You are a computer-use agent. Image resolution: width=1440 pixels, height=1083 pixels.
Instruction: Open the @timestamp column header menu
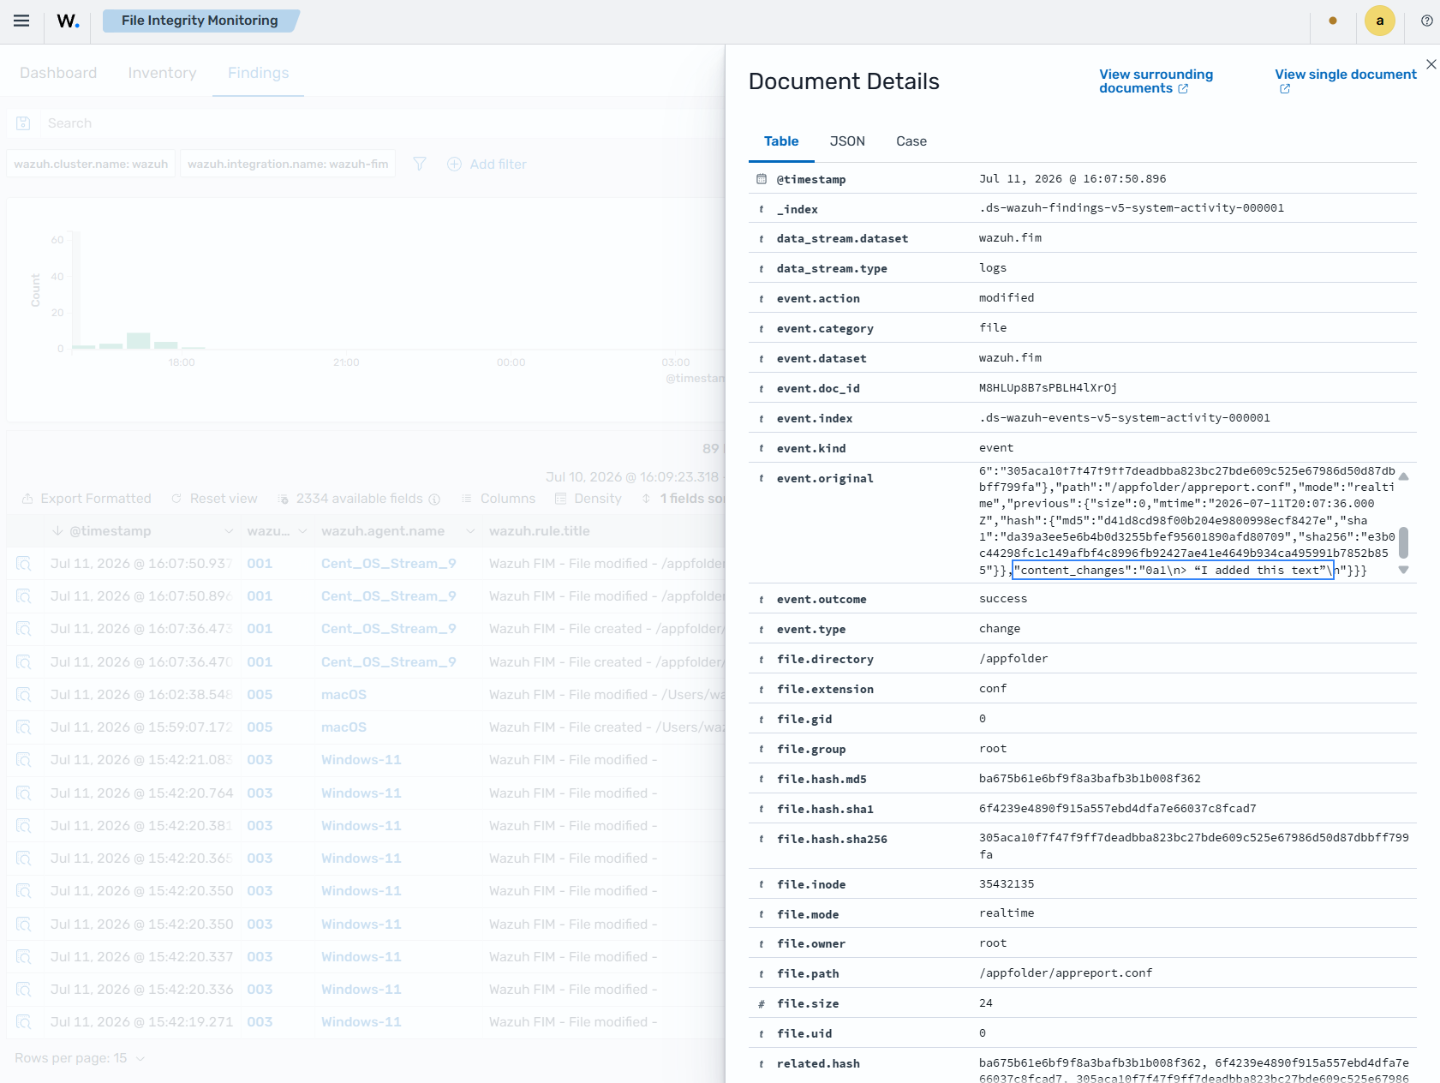tap(229, 531)
